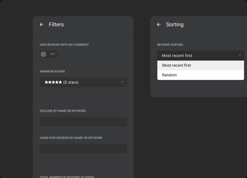Click the Reviews Sorting dropdown caret arrow
This screenshot has width=247, height=178.
coord(240,55)
